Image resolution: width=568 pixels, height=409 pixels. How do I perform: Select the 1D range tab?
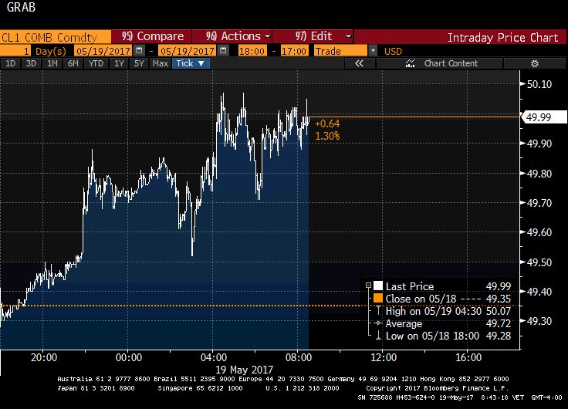pyautogui.click(x=11, y=63)
